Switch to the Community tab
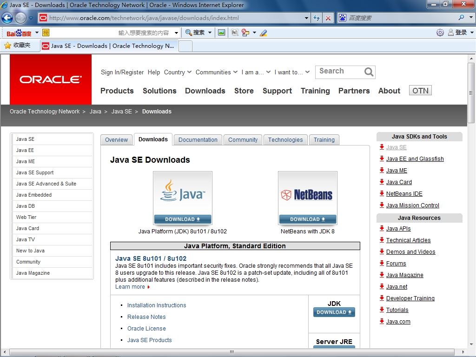 [243, 139]
